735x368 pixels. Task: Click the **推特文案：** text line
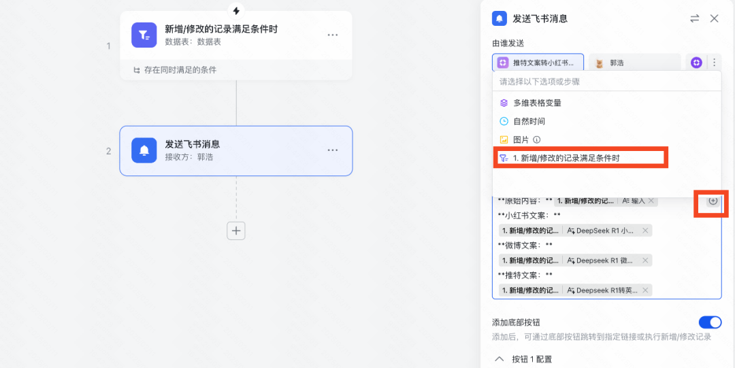tap(525, 275)
